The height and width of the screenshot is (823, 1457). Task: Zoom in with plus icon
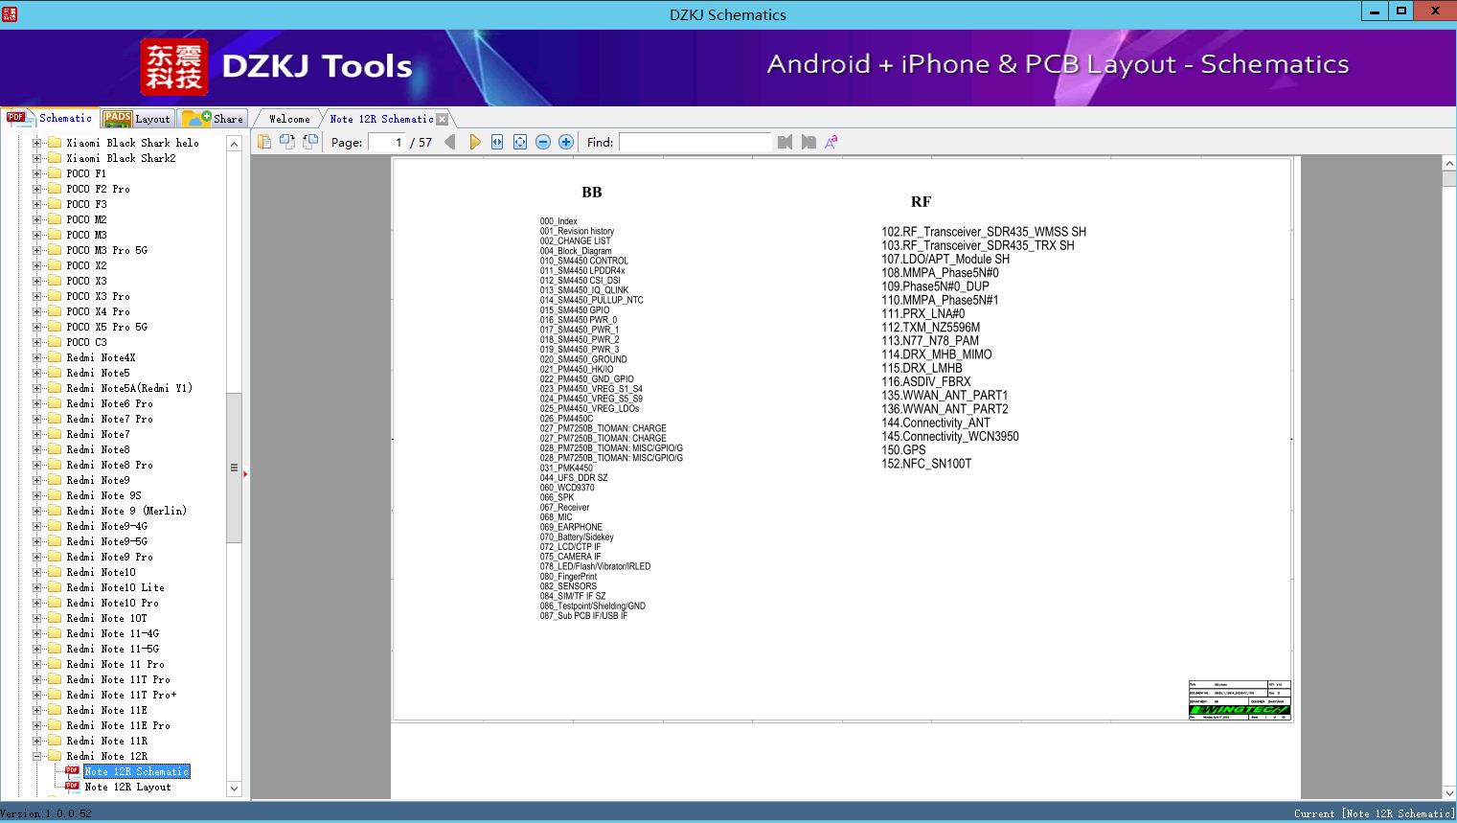click(566, 142)
